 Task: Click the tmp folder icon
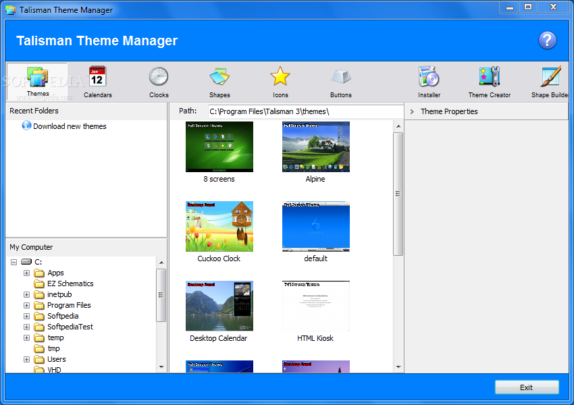39,349
